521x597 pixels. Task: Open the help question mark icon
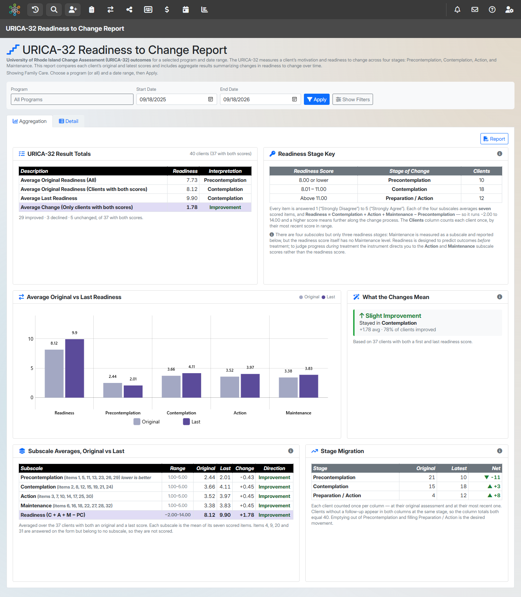[x=492, y=10]
